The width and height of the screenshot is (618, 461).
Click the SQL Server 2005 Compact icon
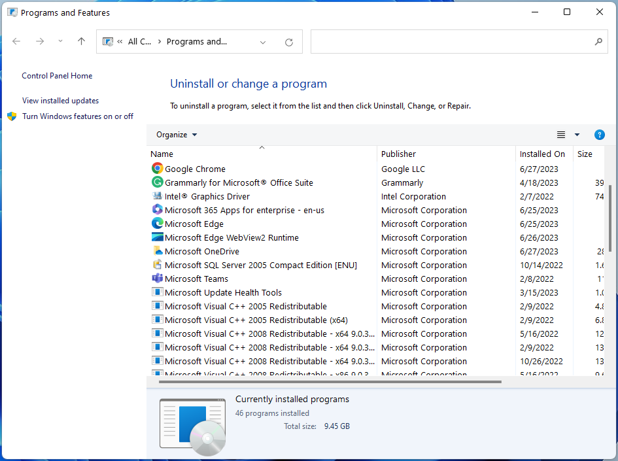click(x=157, y=264)
